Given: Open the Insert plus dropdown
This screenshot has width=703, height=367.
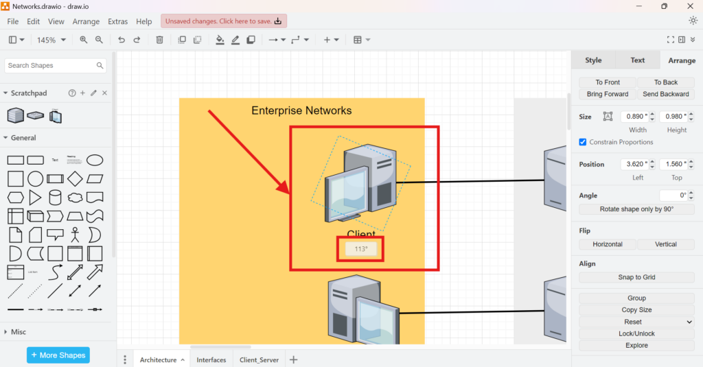Looking at the screenshot, I should coord(332,40).
